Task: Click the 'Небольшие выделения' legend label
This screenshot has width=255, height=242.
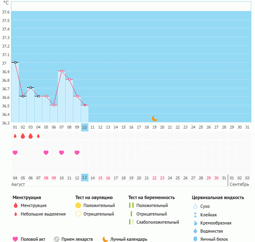Action: point(43,214)
